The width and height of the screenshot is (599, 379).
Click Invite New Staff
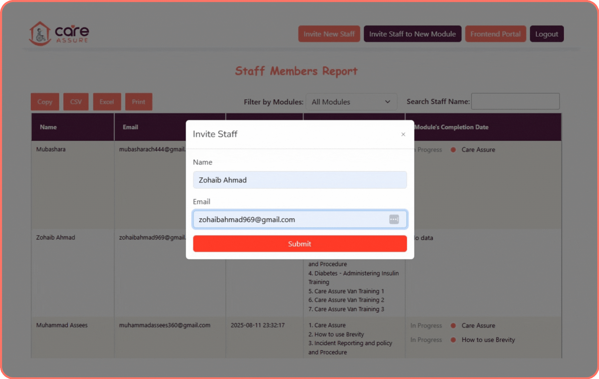329,34
